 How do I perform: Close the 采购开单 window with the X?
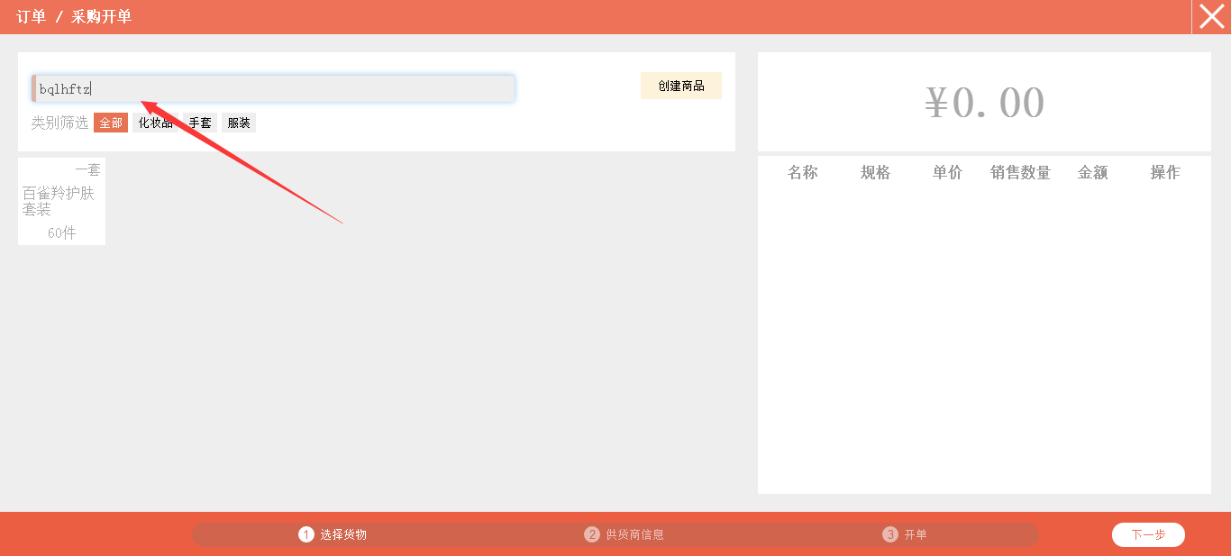[1211, 16]
